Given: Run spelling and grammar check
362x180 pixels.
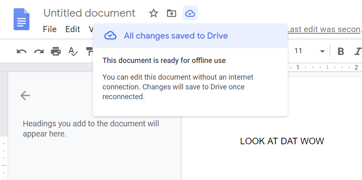Looking at the screenshot, I should (x=73, y=51).
